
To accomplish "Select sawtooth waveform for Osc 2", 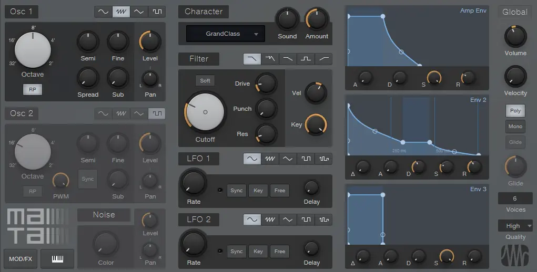I will pos(121,113).
